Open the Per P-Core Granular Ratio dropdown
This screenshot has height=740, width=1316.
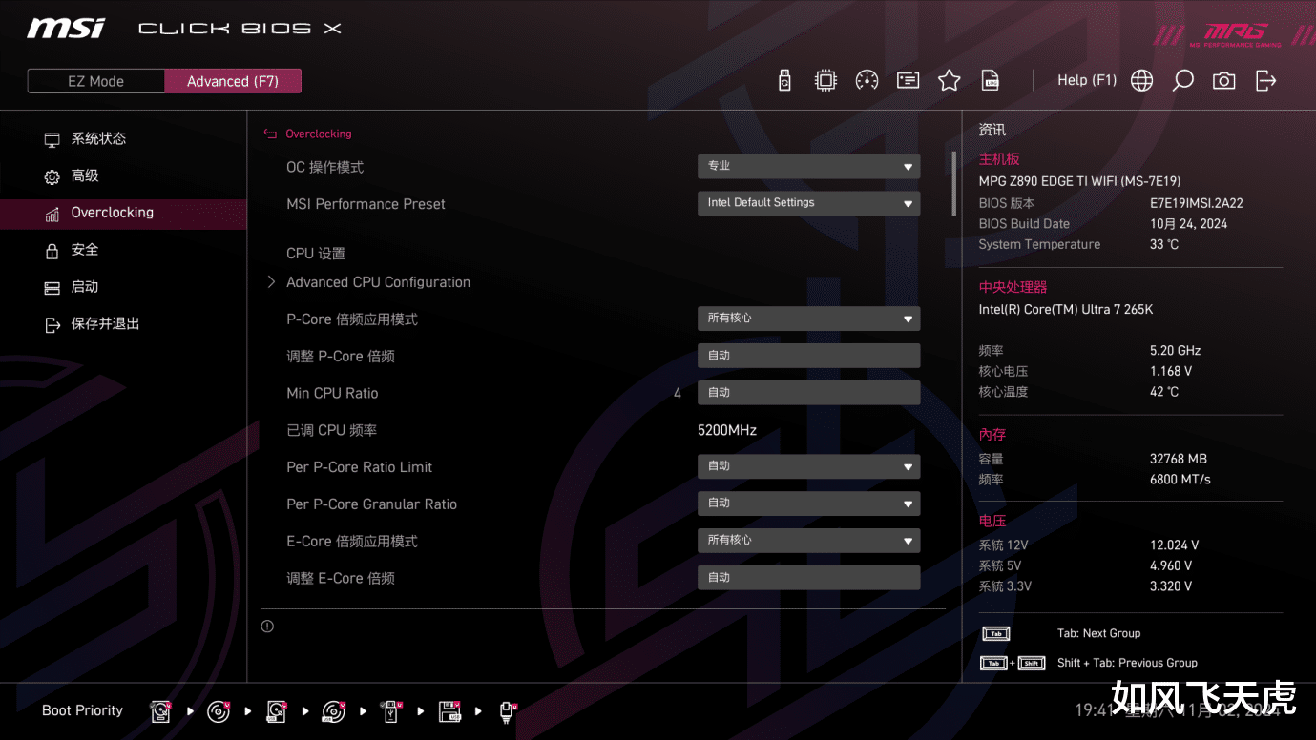pyautogui.click(x=808, y=504)
